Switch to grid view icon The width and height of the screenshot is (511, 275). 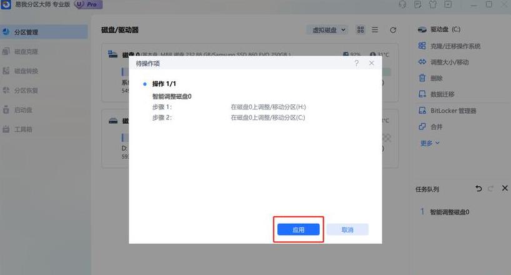pyautogui.click(x=360, y=29)
